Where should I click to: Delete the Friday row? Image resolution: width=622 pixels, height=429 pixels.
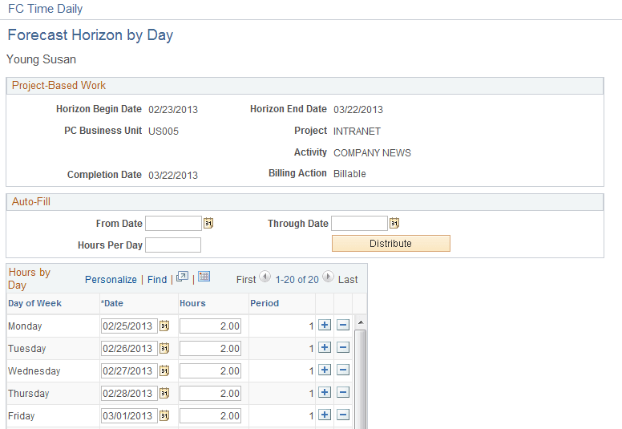[x=343, y=415]
